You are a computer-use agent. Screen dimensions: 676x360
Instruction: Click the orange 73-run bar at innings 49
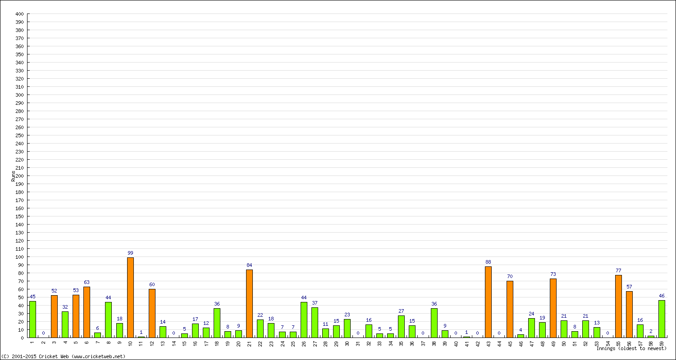553,308
